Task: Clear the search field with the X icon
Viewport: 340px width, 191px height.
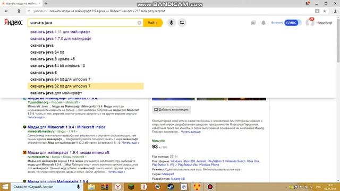Action: tap(139, 23)
